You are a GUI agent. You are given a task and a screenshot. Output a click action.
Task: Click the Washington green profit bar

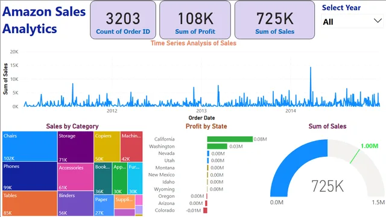[x=217, y=146]
